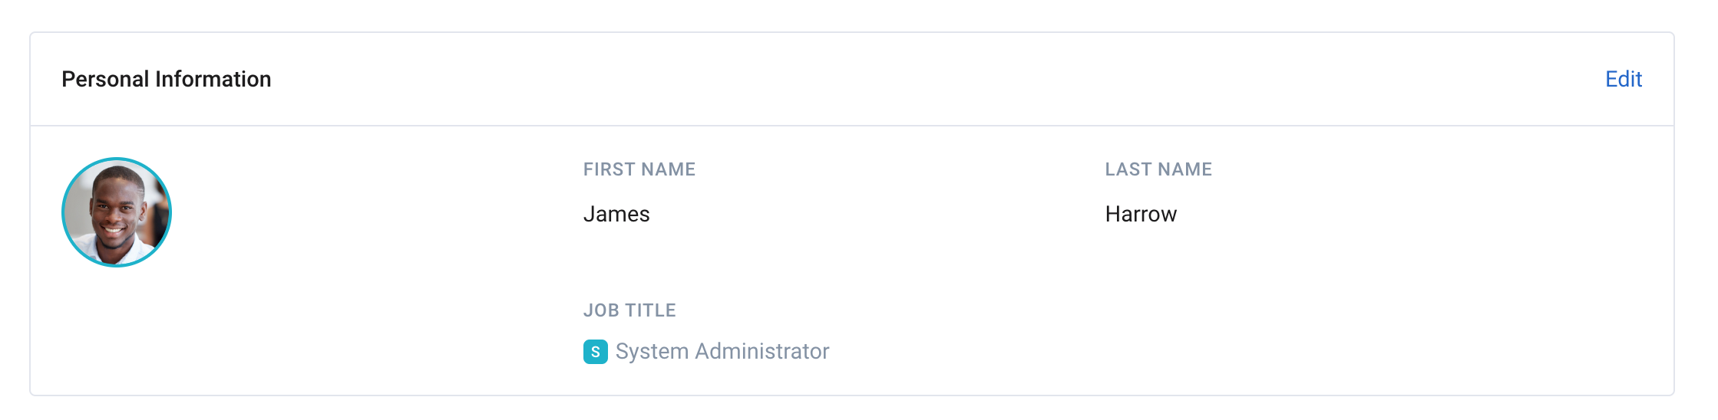Select the System Administrator job title text

tap(722, 351)
